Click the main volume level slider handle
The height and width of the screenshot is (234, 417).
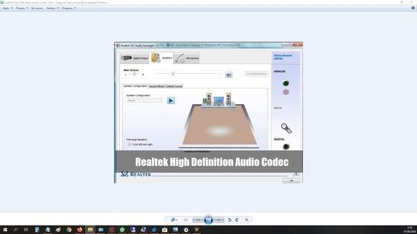[x=173, y=73]
